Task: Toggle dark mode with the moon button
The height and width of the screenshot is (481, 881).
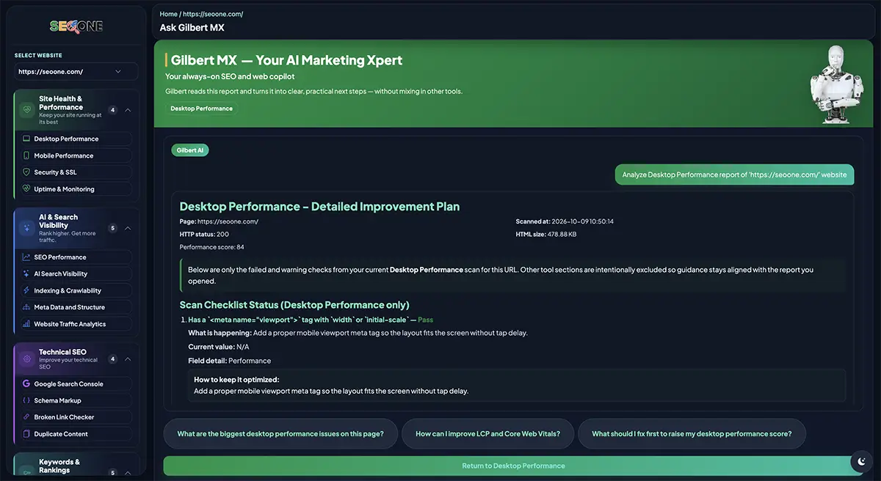Action: click(861, 461)
